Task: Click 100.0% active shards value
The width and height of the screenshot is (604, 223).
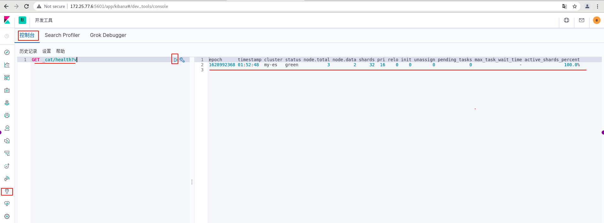Action: 572,65
